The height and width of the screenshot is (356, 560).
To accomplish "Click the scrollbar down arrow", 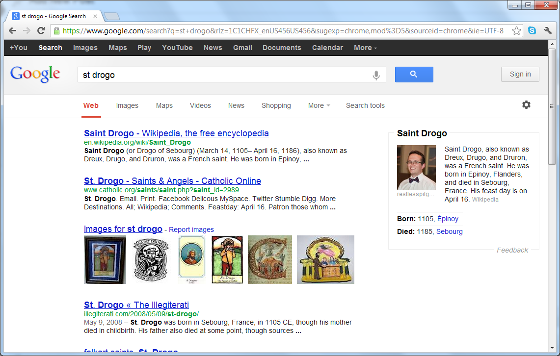I will coord(552,348).
